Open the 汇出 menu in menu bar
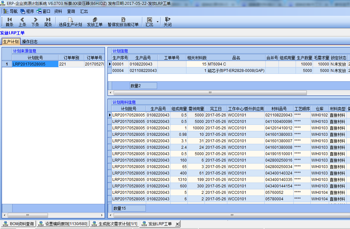The height and width of the screenshot is (229, 350). [84, 11]
